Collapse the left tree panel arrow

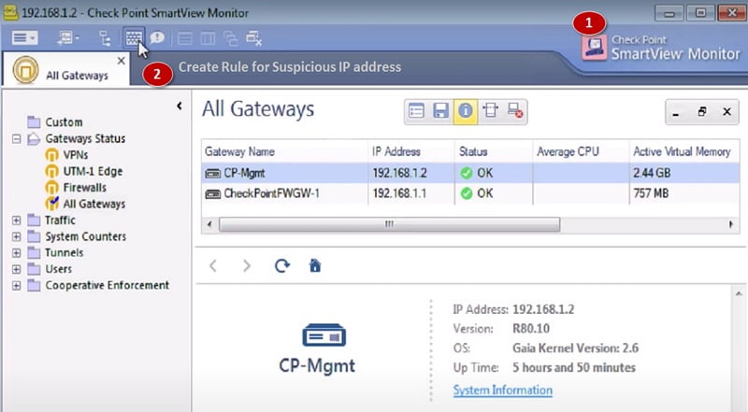(180, 106)
